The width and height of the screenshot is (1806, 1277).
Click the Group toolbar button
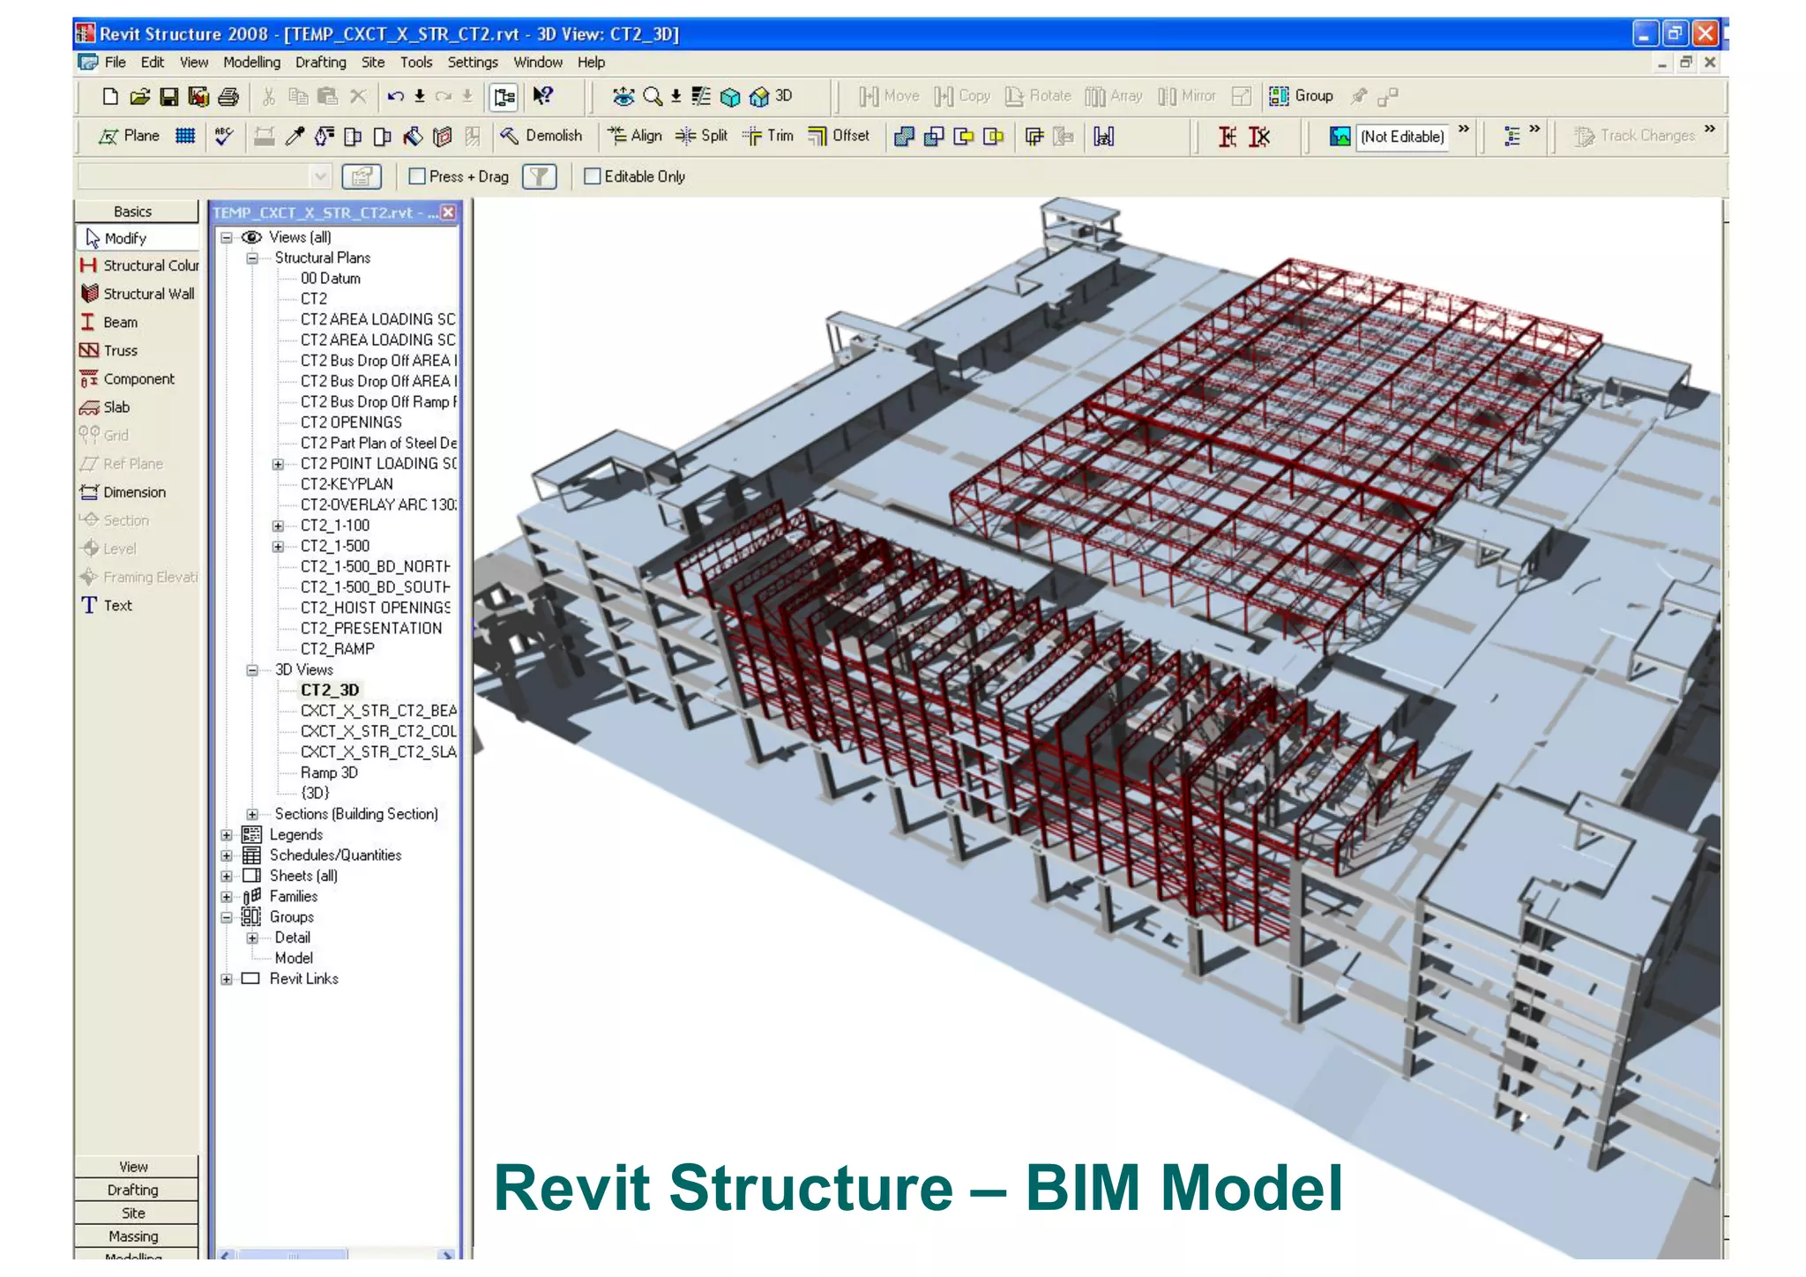point(1301,96)
